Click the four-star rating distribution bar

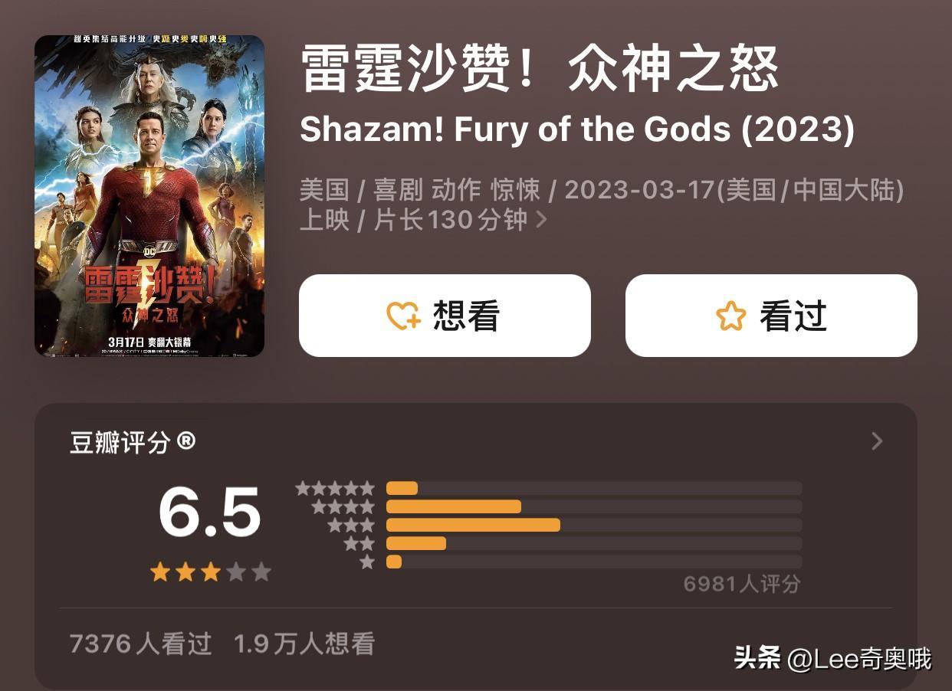click(x=594, y=506)
